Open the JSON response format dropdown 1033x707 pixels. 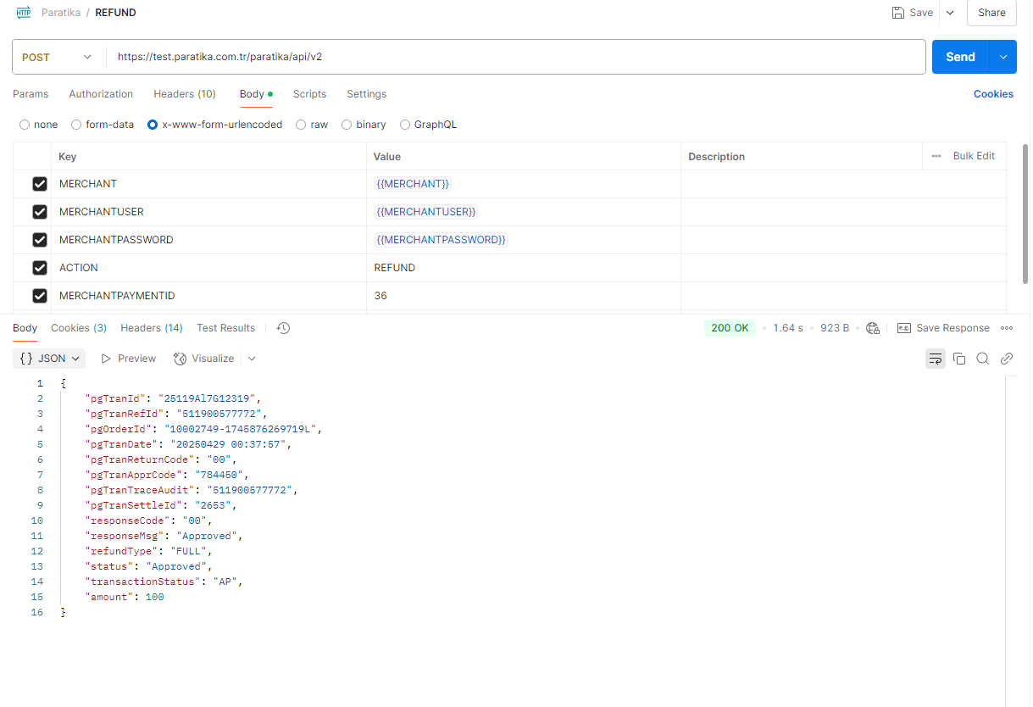[x=49, y=359]
